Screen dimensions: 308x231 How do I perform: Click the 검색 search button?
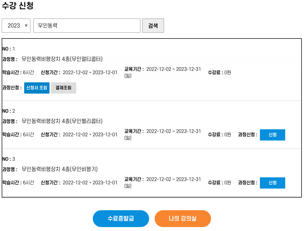[x=153, y=25]
